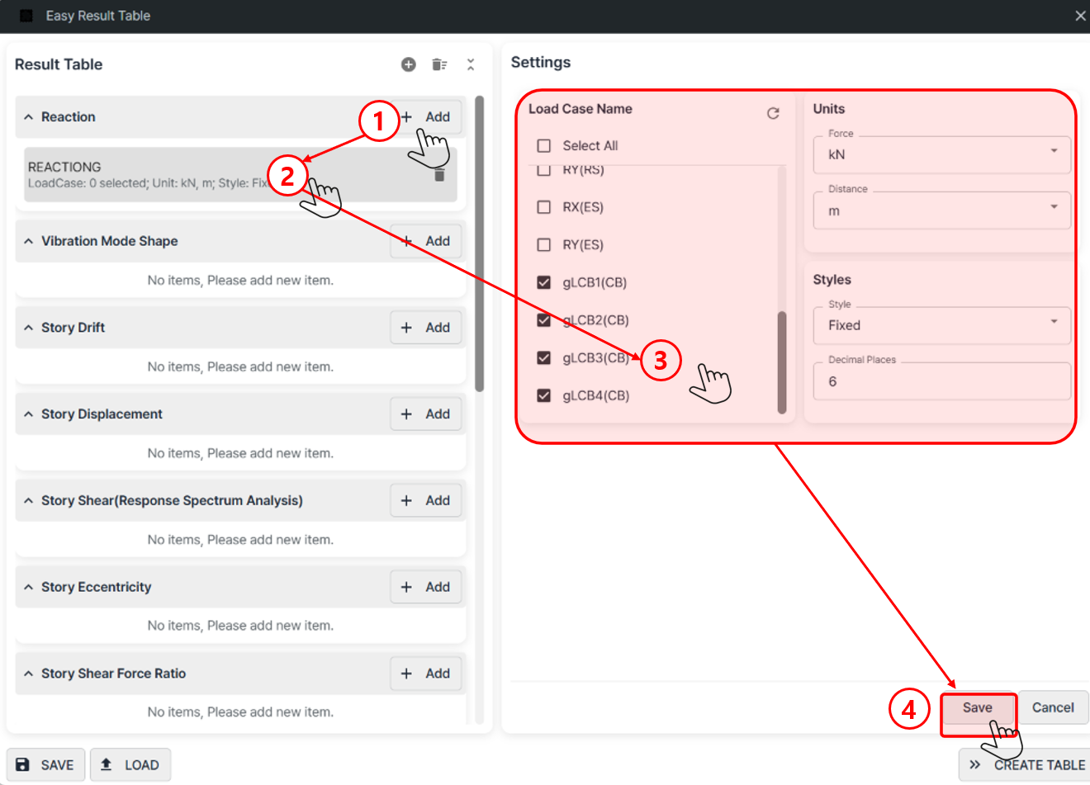The image size is (1090, 785).
Task: Click the collapse all sections icon
Action: 471,64
